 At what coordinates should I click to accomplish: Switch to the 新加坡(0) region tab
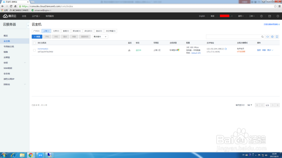tap(77, 31)
